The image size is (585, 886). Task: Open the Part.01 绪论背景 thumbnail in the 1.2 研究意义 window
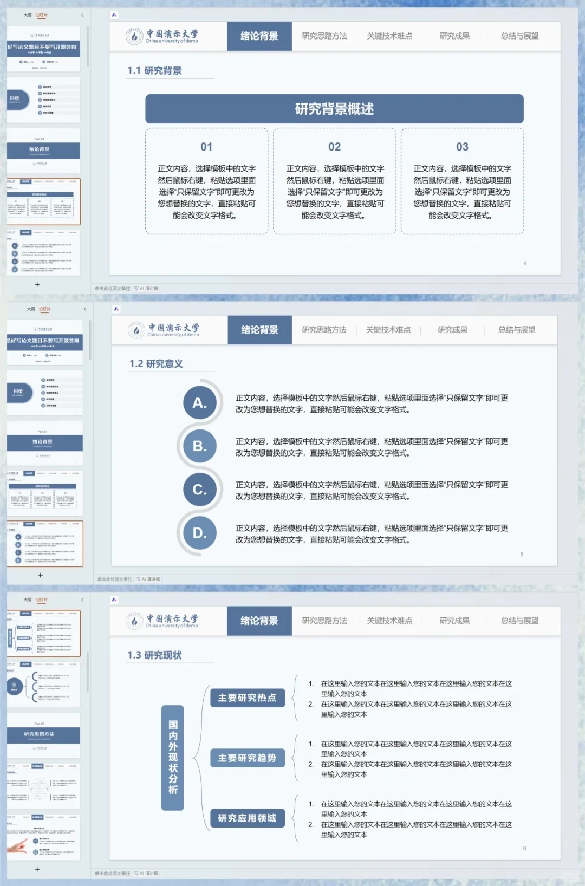45,443
